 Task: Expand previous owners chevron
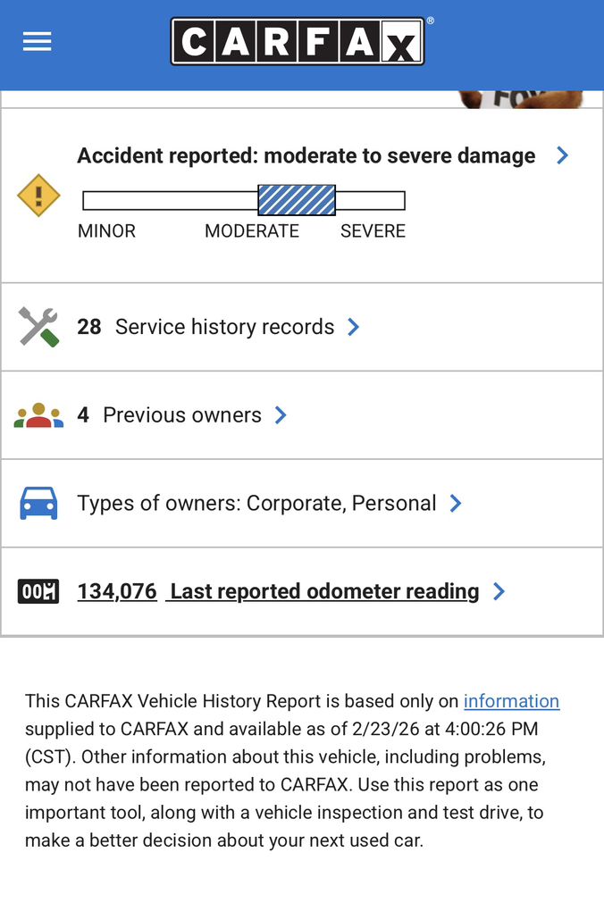click(281, 415)
